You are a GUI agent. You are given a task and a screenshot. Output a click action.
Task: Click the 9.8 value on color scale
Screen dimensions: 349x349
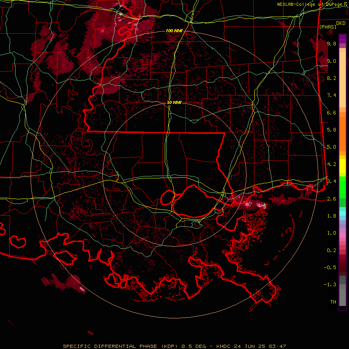click(x=332, y=43)
